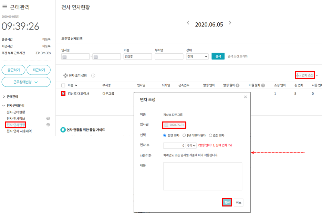
Task: Click the help icon next to 발생 월차
Action: (x=238, y=85)
